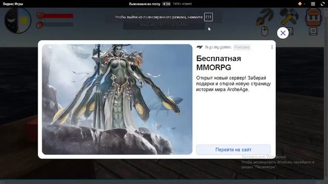Screen dimensions: 328x184
Task: Click the ad description text about ArcheAge
Action: 233,84
